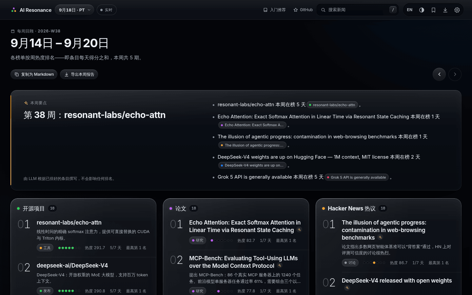Open The illusion of agentic progress story

384,230
